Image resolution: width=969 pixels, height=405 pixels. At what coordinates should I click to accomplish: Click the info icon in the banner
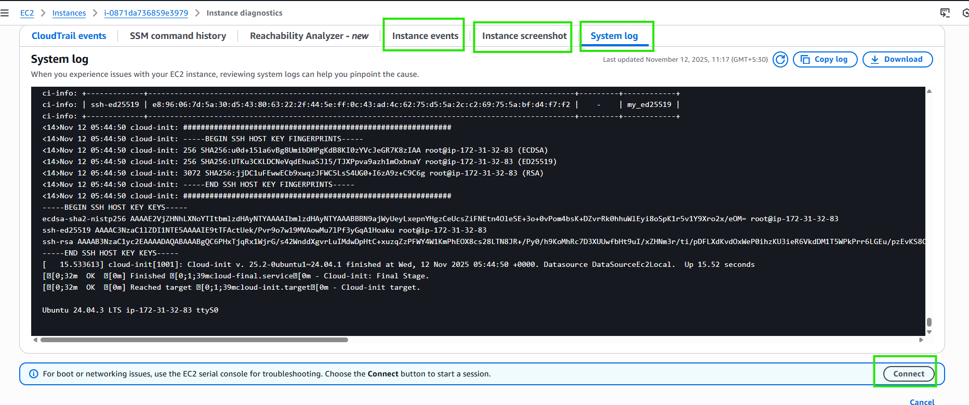click(34, 374)
